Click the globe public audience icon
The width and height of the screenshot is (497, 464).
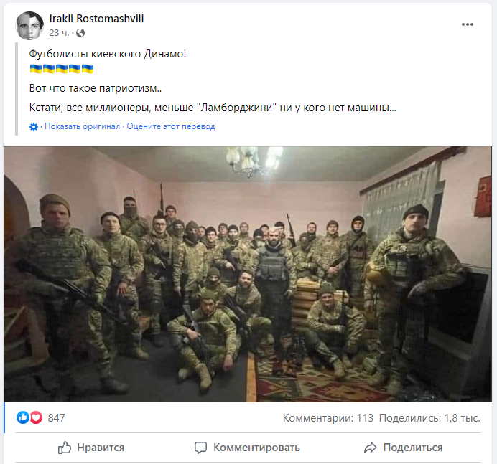click(80, 33)
